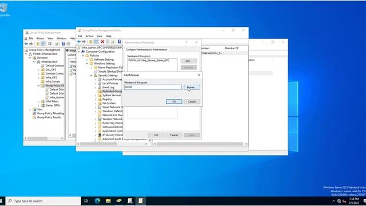Click OK at bottom of Administrators Properties
366x206 pixels.
[x=156, y=135]
